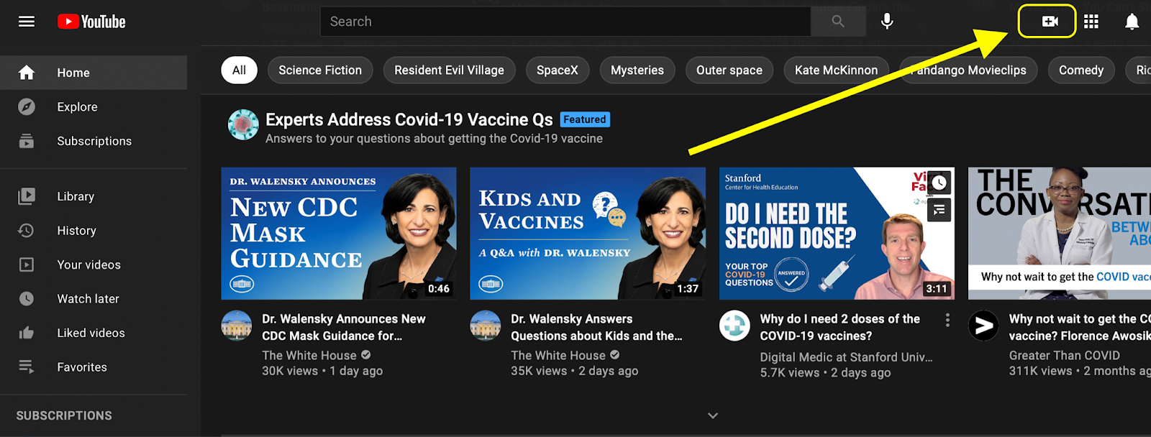Select the Comedy chip
Screen dimensions: 1151x437
click(1081, 70)
